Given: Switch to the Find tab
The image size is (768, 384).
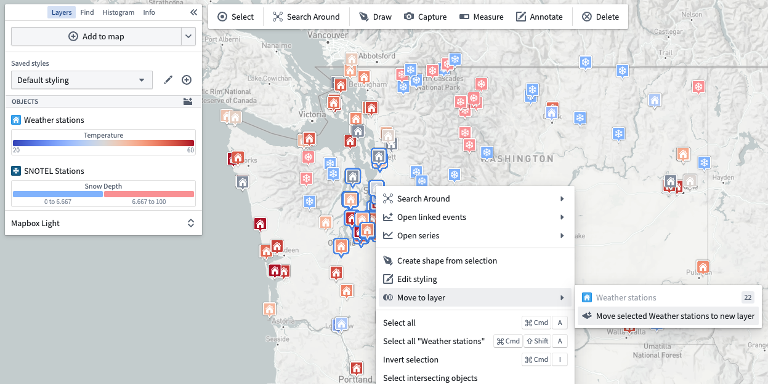Looking at the screenshot, I should tap(87, 12).
